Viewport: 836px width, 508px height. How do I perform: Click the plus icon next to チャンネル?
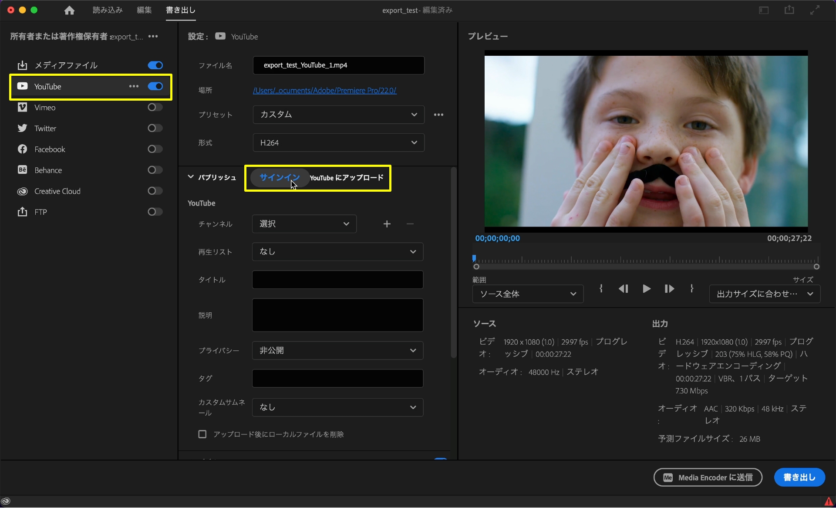[387, 224]
